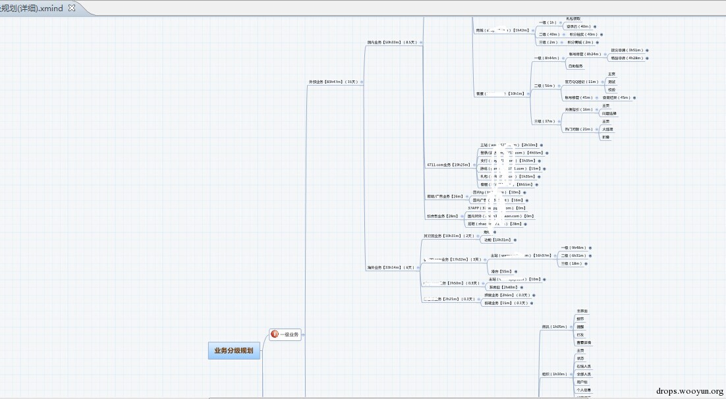726x399 pixels.
Task: Expand the 一级（9h48m）topic under 主站
Action: tap(590, 248)
